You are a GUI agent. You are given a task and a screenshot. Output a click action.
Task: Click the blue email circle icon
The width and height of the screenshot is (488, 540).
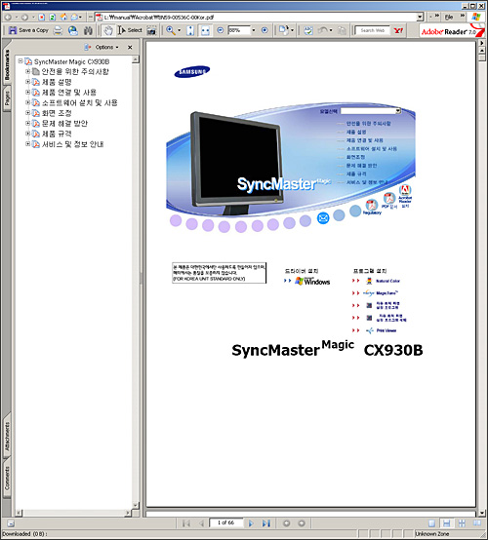(323, 218)
